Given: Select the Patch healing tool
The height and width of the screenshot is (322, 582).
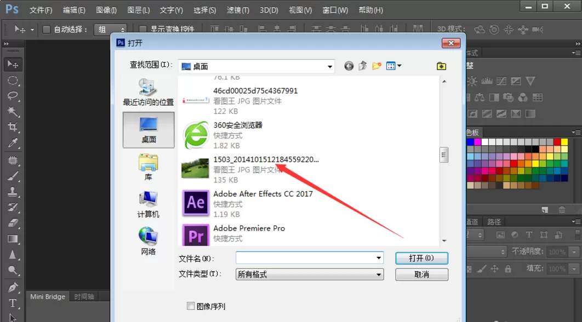Looking at the screenshot, I should 13,160.
